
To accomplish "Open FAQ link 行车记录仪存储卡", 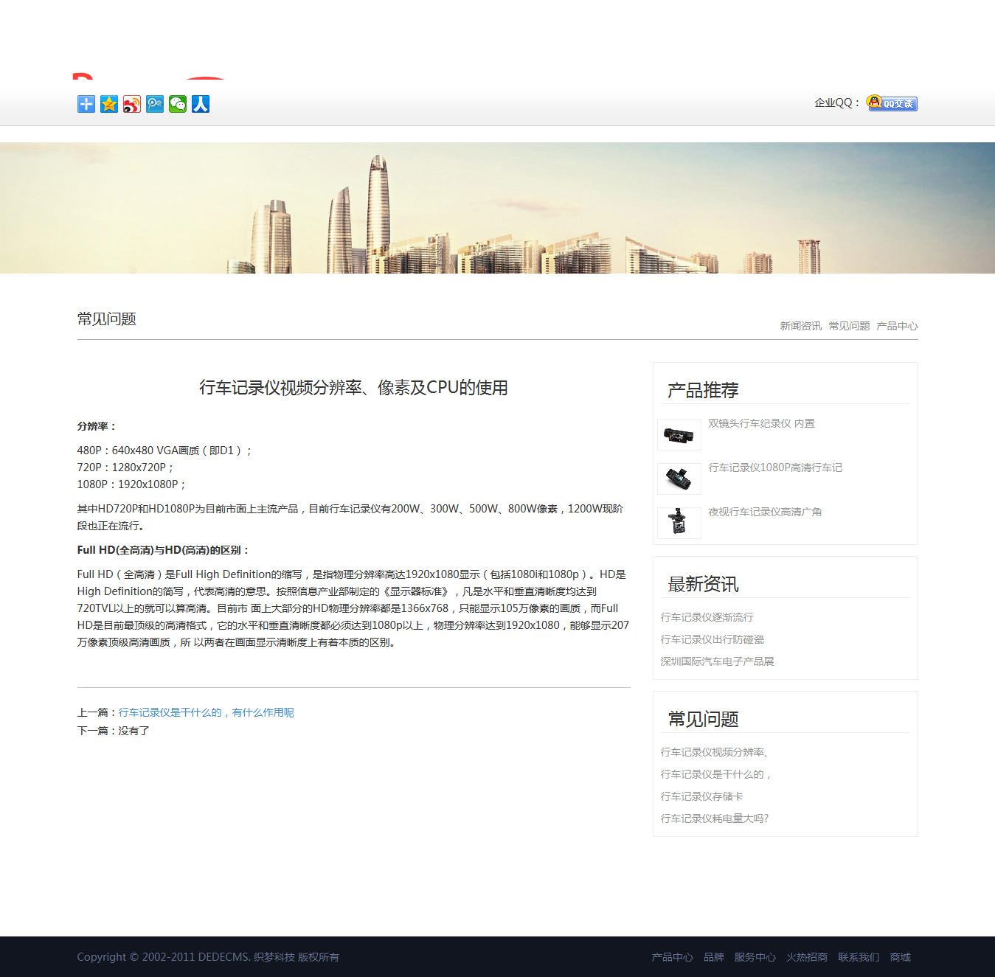I will 701,796.
